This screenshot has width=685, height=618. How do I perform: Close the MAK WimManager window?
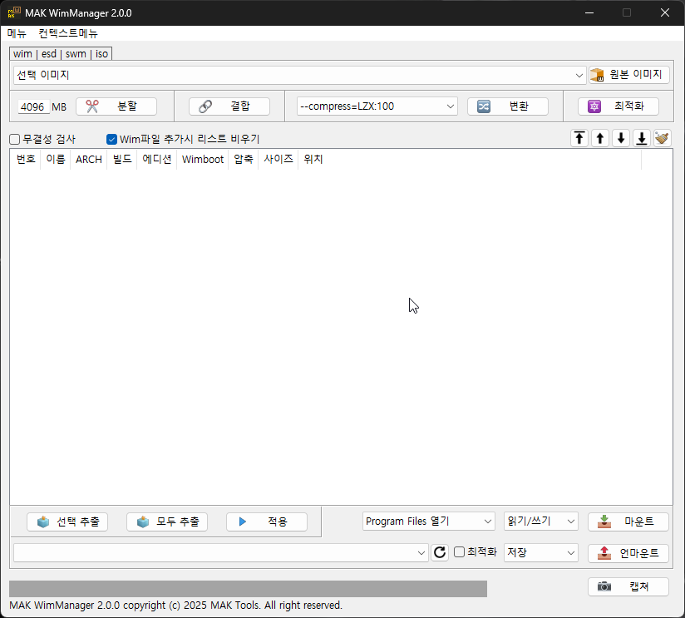(x=665, y=12)
